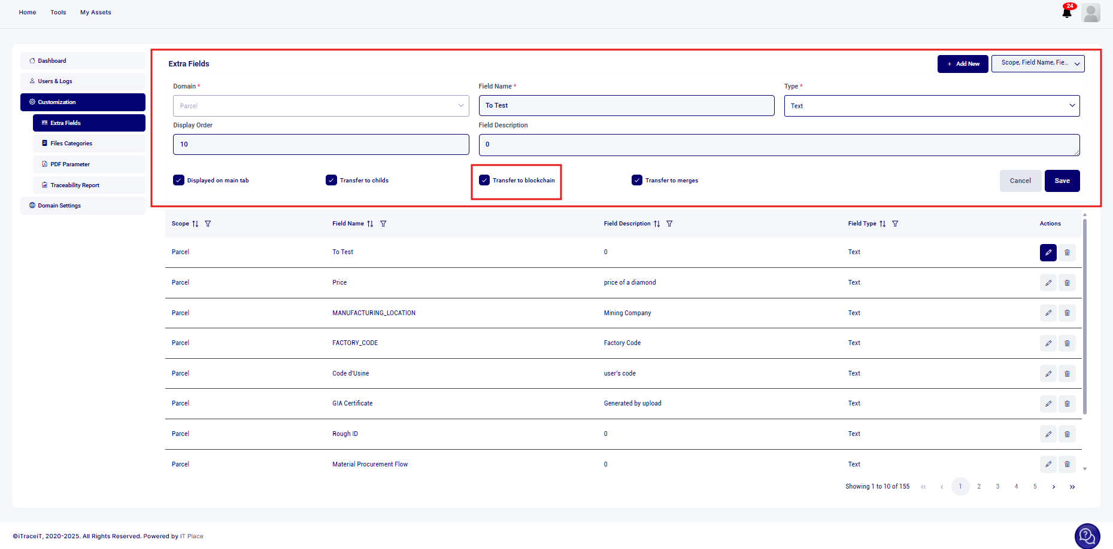Delete the GIA Certificate row
This screenshot has height=549, width=1113.
click(x=1067, y=404)
